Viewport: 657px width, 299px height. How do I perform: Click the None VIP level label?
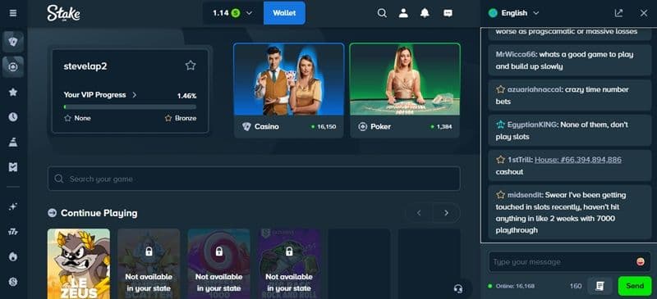[83, 118]
